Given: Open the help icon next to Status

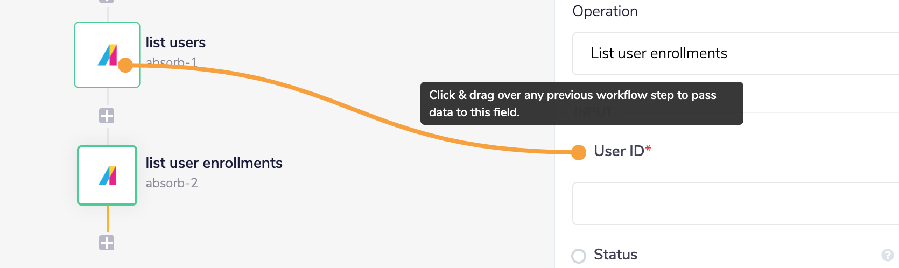Looking at the screenshot, I should tap(887, 255).
